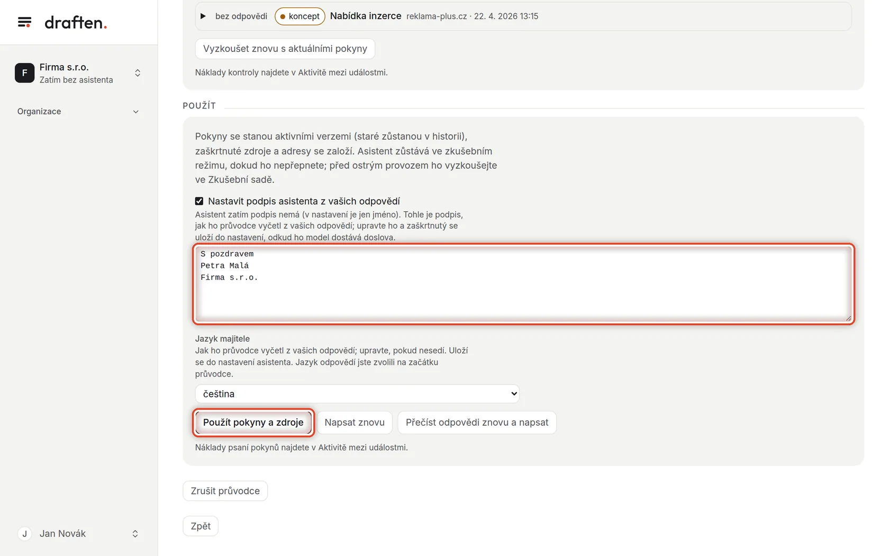Open user menu chevrons next to Jan Novák
Image resolution: width=889 pixels, height=556 pixels.
[135, 534]
